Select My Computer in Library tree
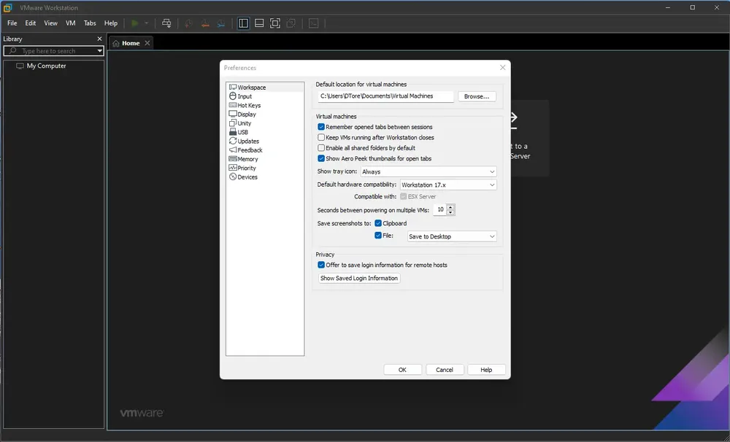Screen dimensions: 730x442 pyautogui.click(x=42, y=66)
